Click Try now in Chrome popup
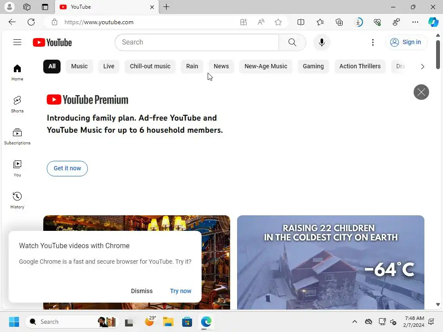 coord(180,291)
